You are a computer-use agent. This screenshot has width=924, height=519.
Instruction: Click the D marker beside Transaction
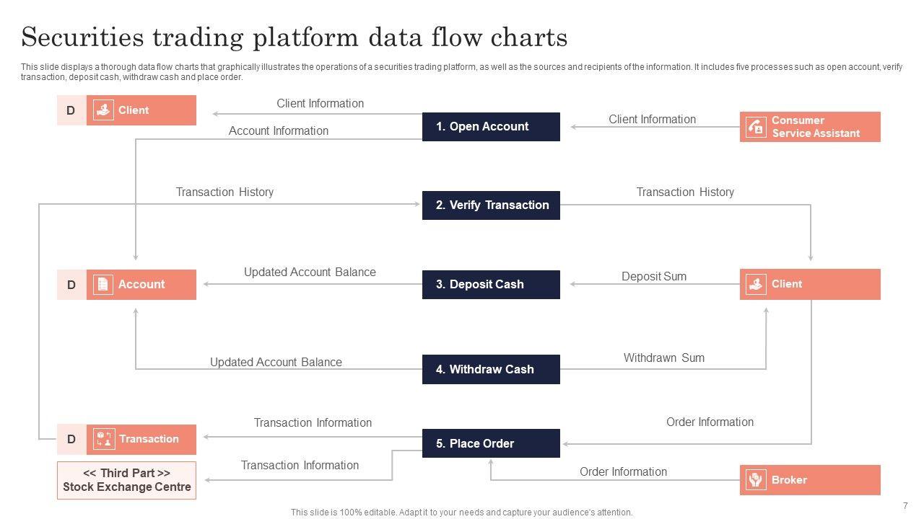pos(71,439)
